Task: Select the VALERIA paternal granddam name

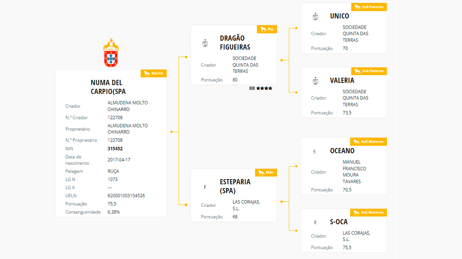Action: (342, 81)
